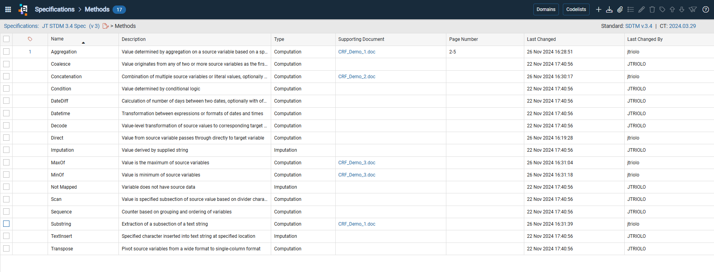Check the DateDiff row checkbox

pos(6,101)
